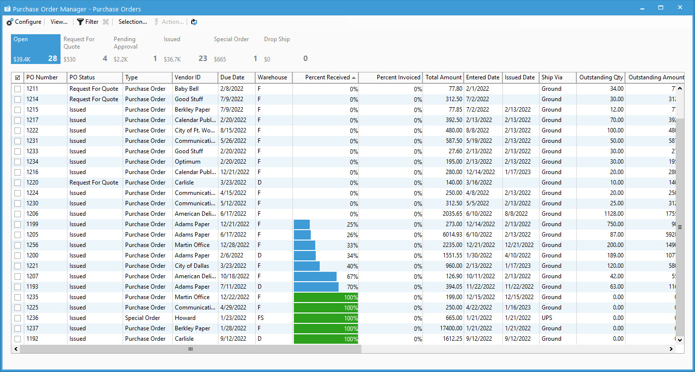
Task: Open the Selection... dropdown menu
Action: tap(133, 22)
